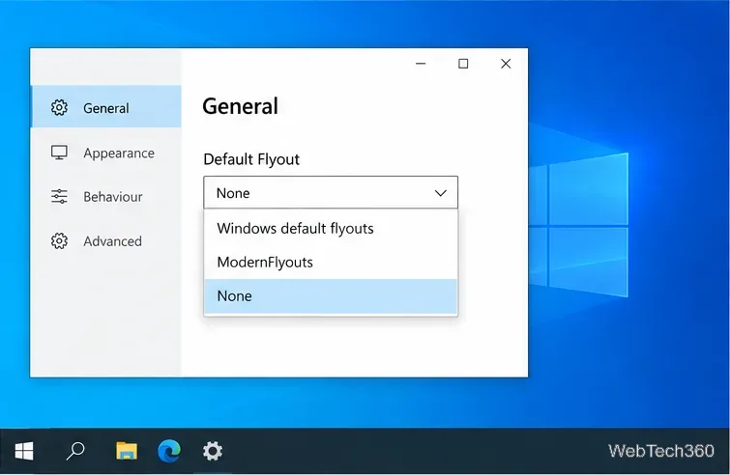Collapse the Default Flyout combo box

pos(331,192)
